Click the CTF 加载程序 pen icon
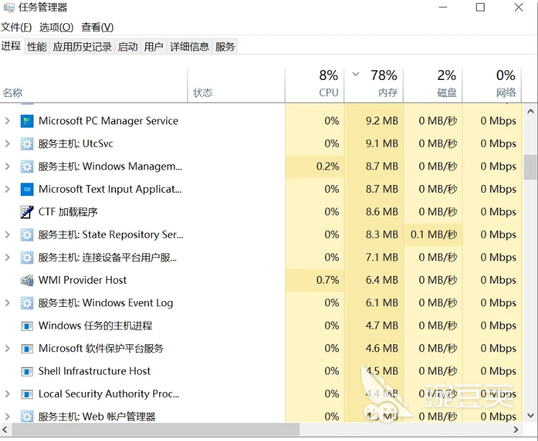The height and width of the screenshot is (441, 538). pyautogui.click(x=26, y=212)
